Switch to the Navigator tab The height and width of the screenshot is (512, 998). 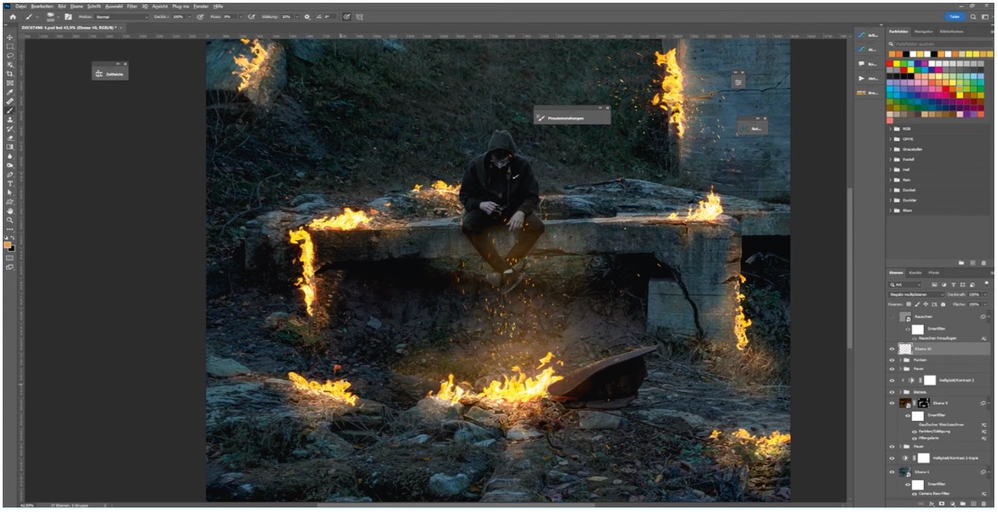coord(924,32)
